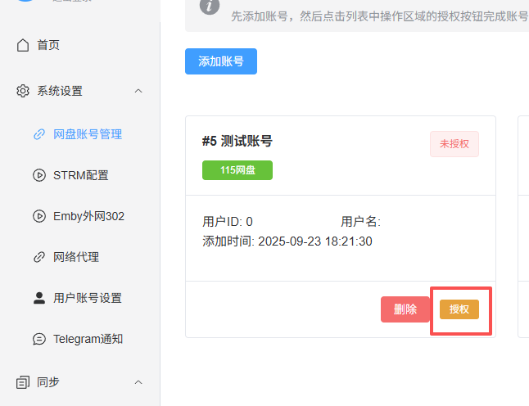This screenshot has width=529, height=406.
Task: Click the play icon beside STRM配置
Action: (39, 175)
